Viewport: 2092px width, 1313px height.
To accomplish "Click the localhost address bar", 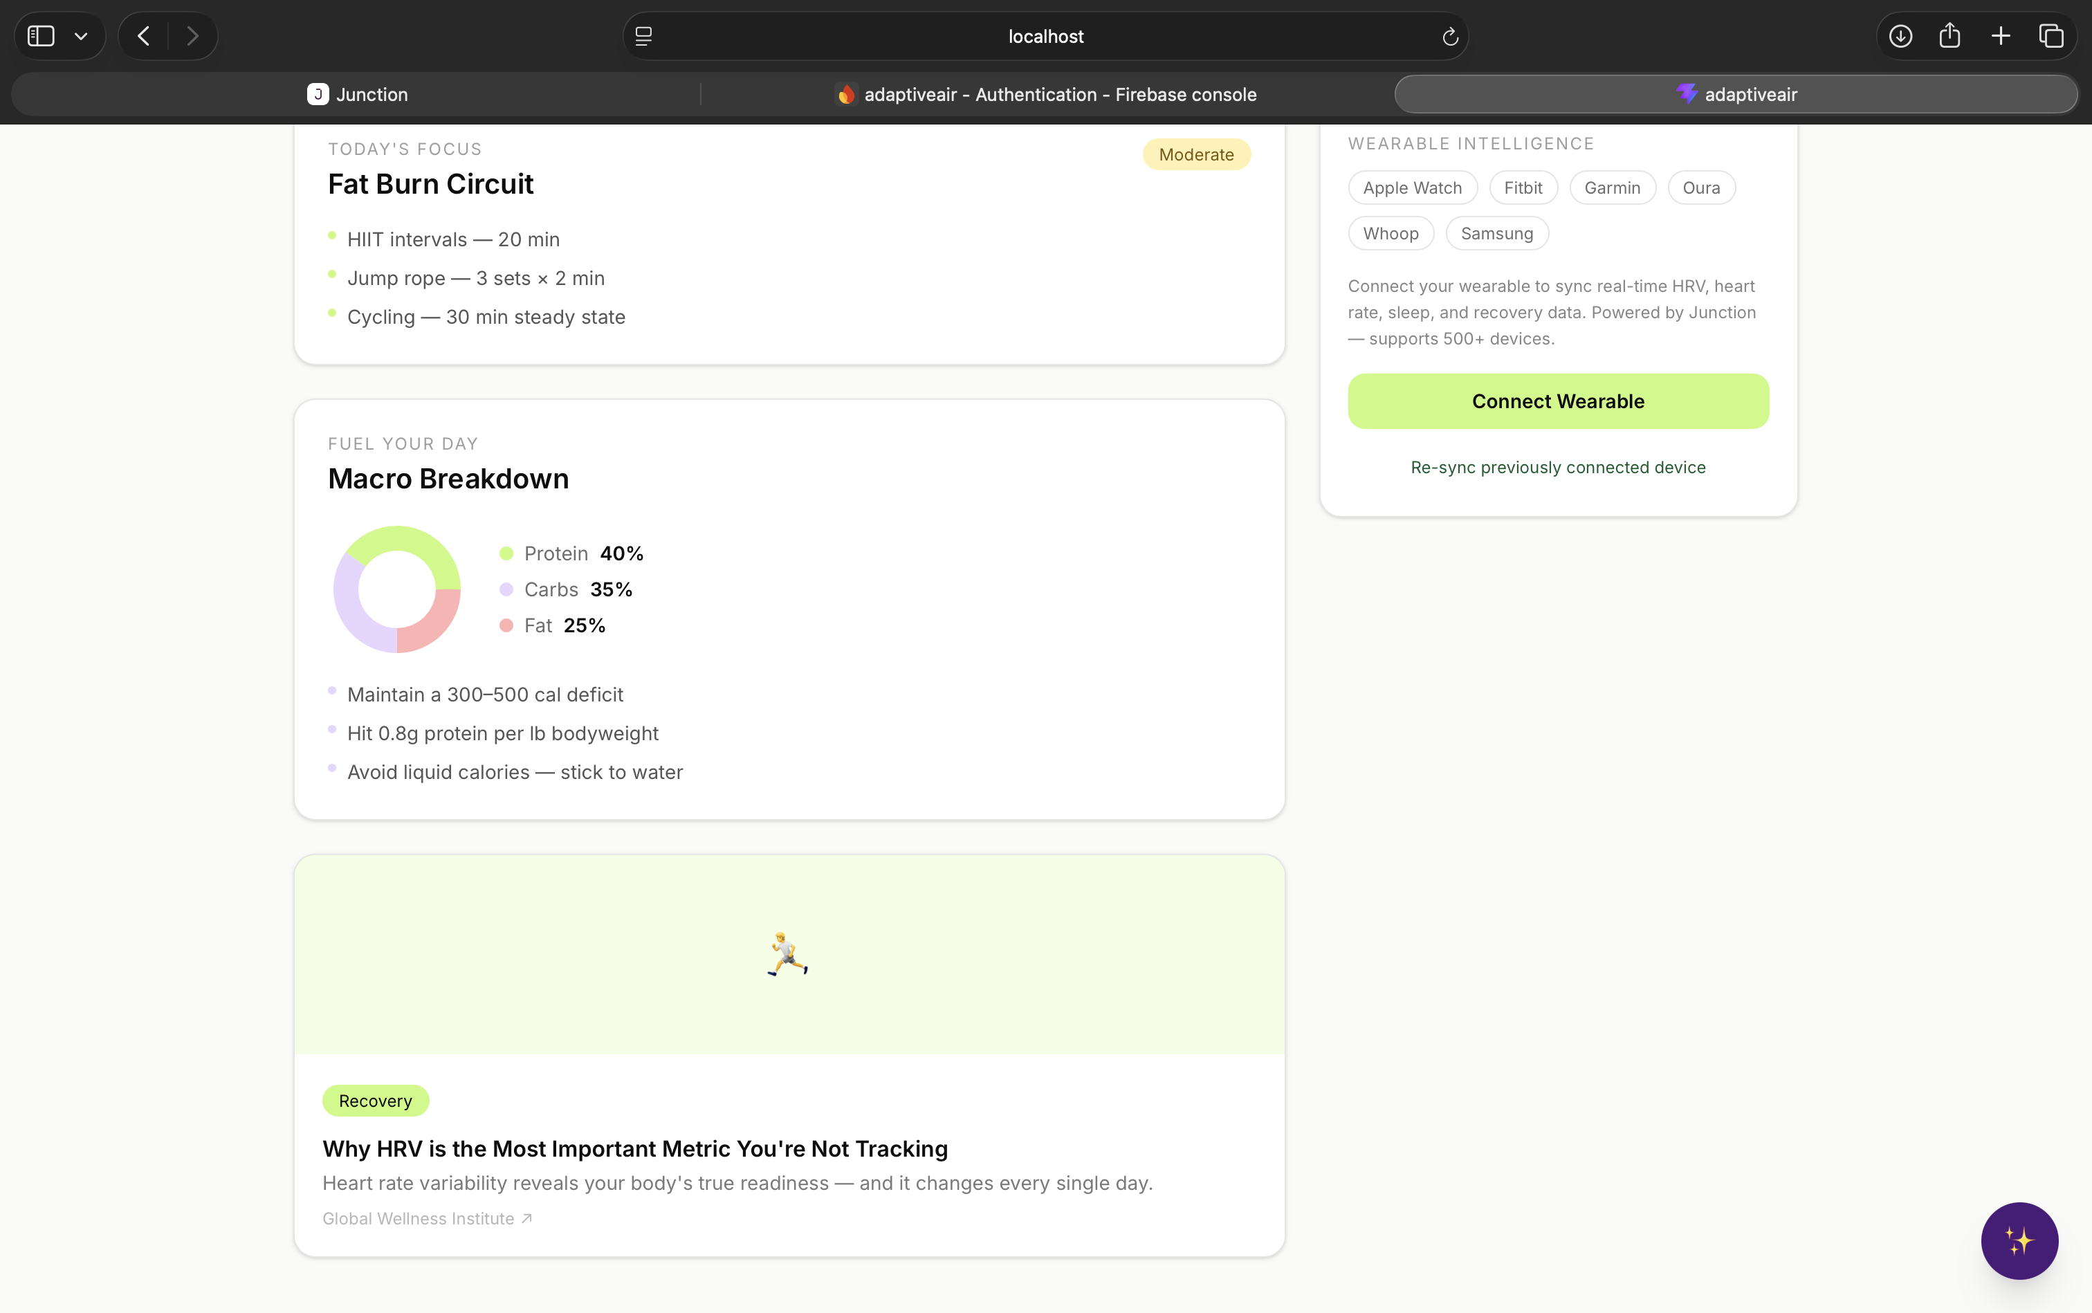I will pyautogui.click(x=1045, y=37).
